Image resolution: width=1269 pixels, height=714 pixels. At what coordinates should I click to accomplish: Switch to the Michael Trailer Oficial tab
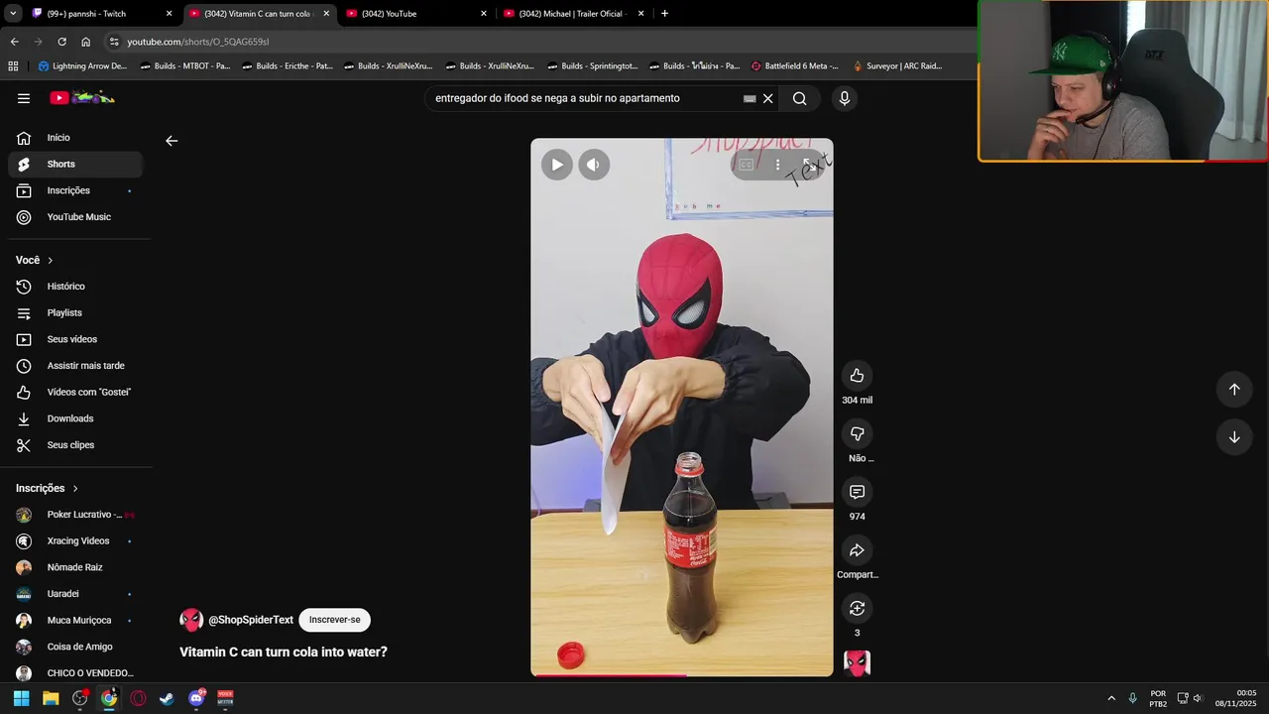[573, 14]
